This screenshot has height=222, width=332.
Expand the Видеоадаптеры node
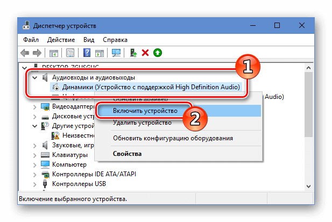pyautogui.click(x=35, y=107)
